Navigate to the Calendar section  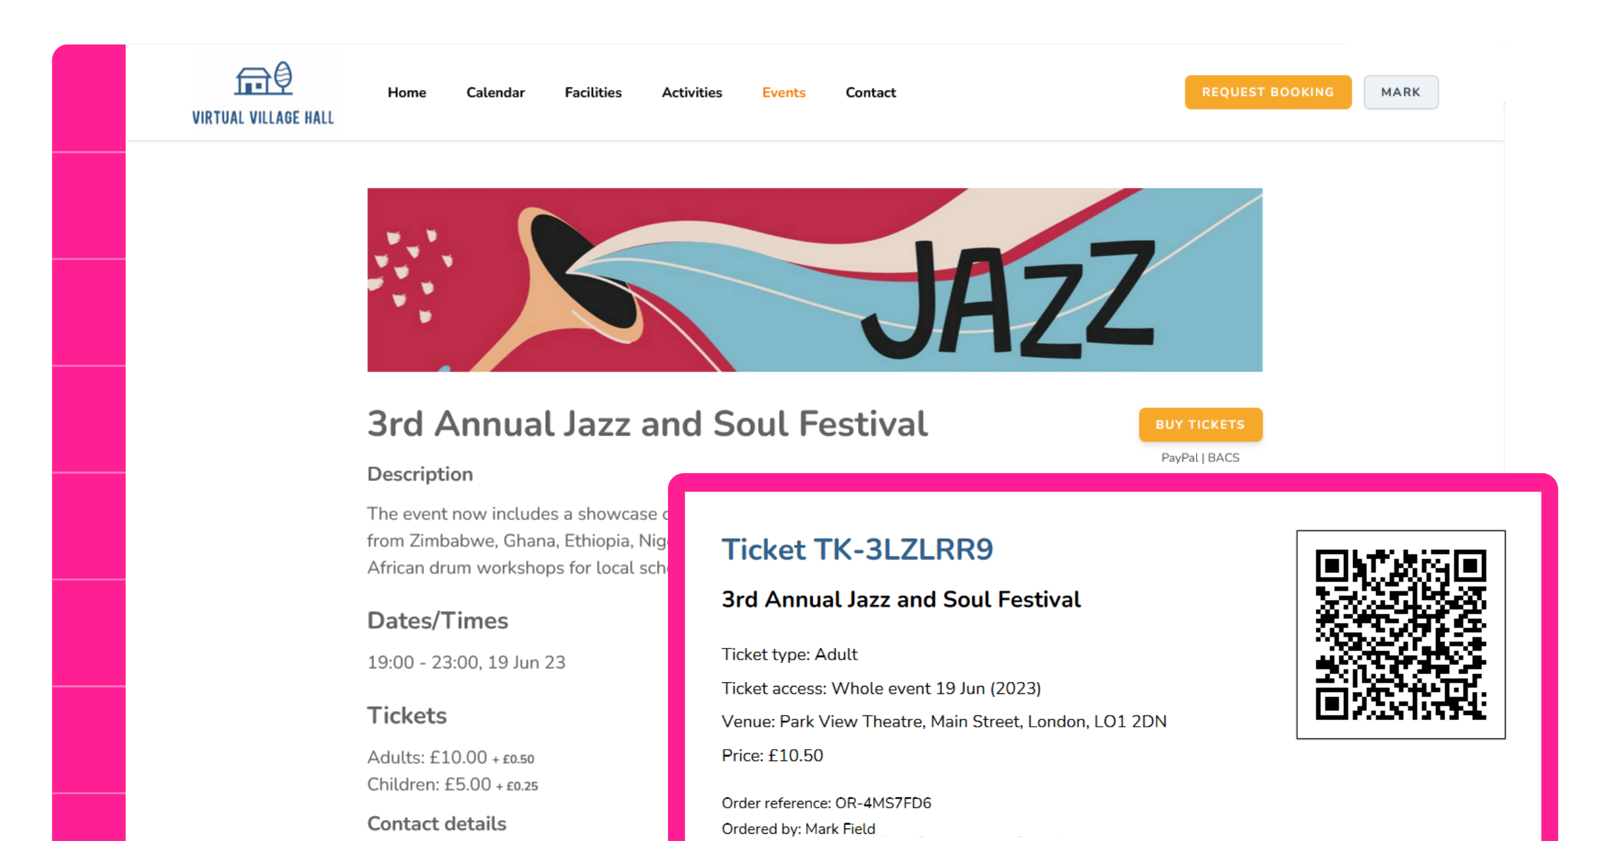click(x=495, y=93)
